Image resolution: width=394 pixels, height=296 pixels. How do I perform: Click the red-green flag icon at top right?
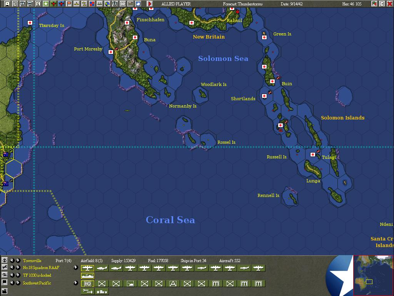coord(374,4)
